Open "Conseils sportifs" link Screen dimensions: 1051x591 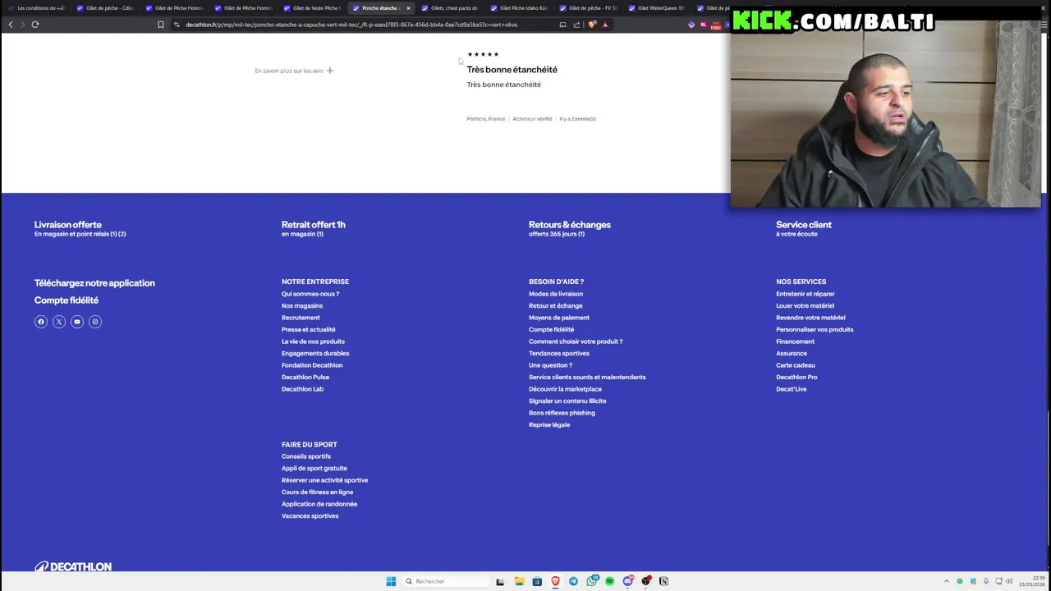(x=306, y=456)
